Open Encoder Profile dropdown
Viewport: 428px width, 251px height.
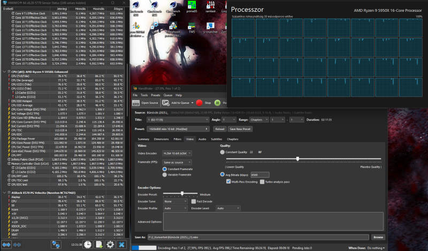click(x=175, y=208)
